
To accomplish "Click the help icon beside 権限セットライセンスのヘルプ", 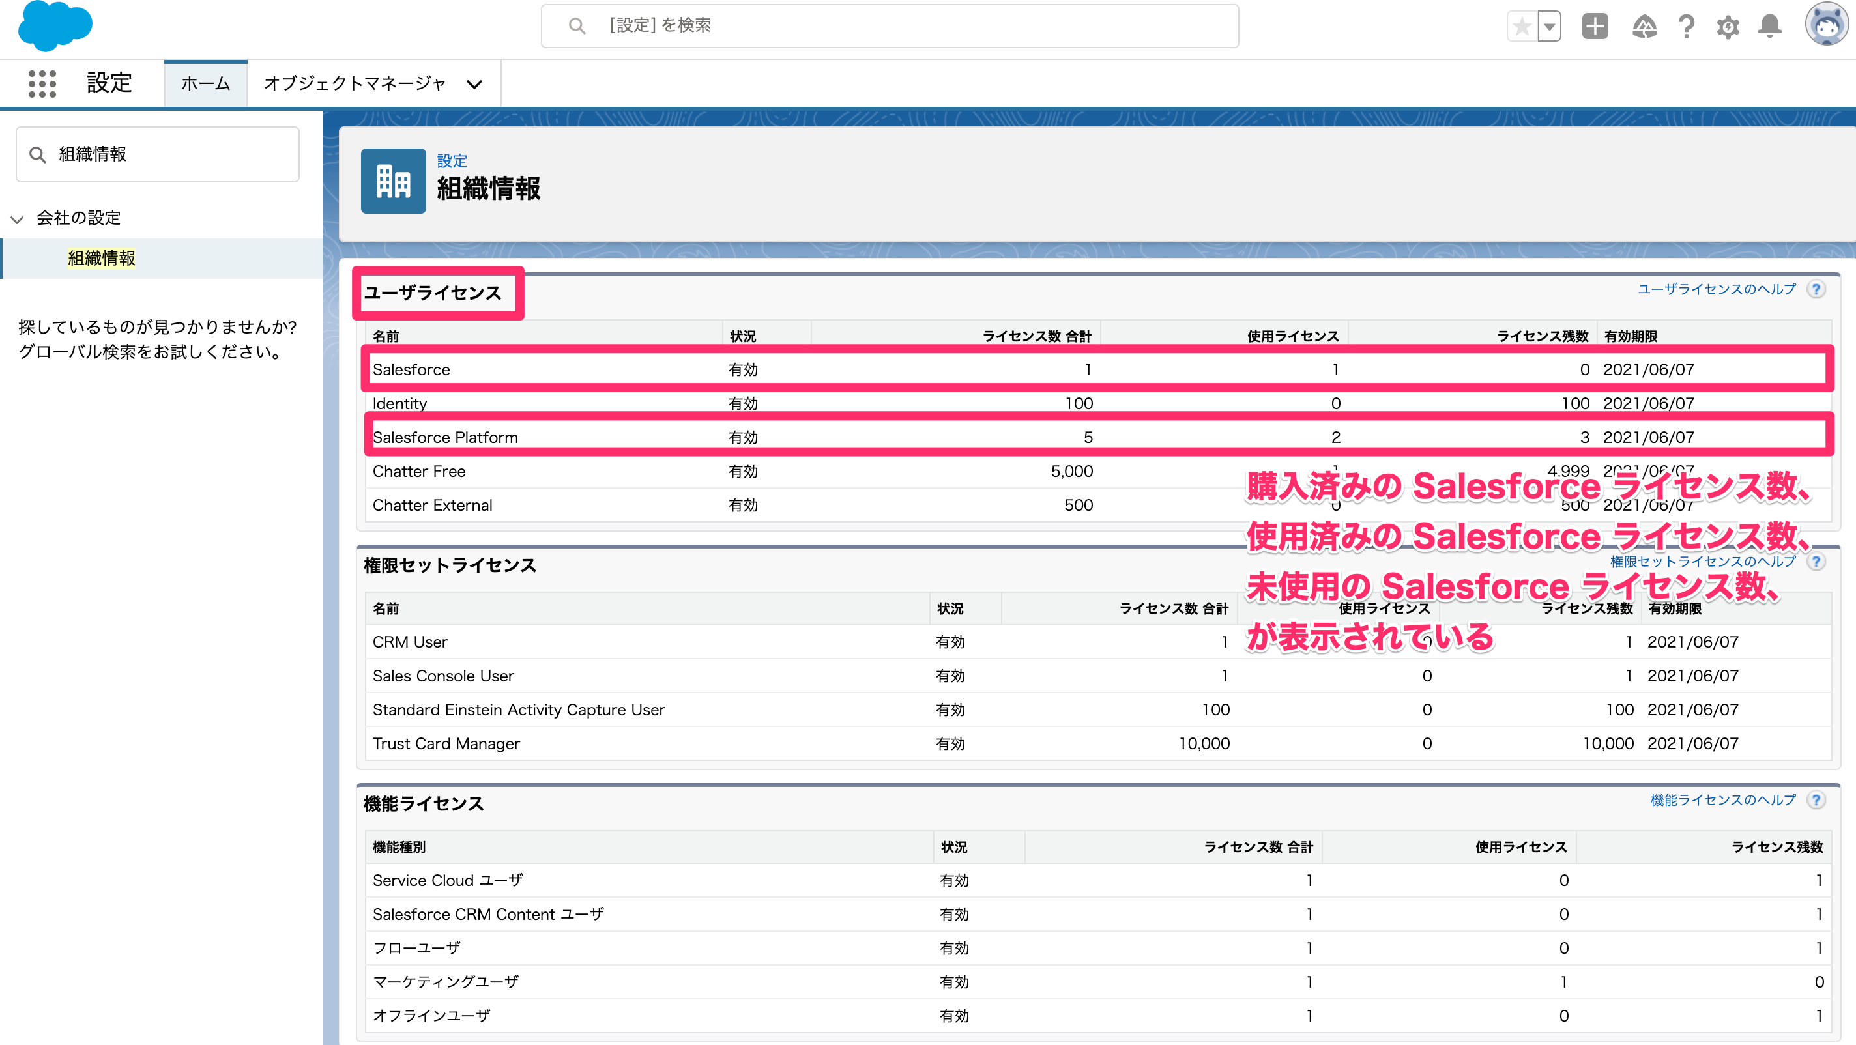I will click(x=1816, y=562).
